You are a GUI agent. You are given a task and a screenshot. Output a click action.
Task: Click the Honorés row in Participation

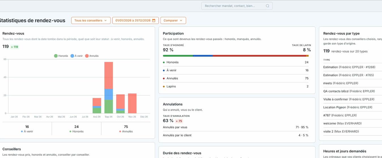pyautogui.click(x=236, y=62)
